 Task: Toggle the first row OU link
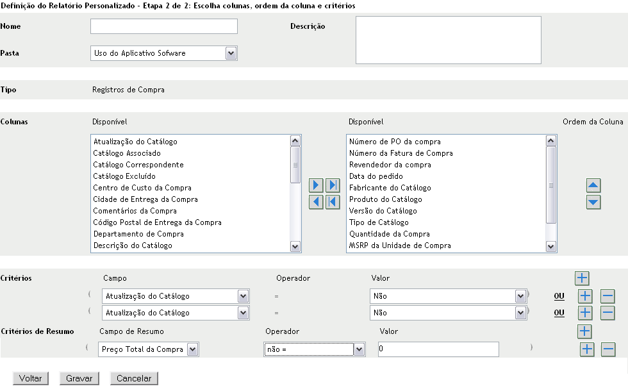point(559,296)
